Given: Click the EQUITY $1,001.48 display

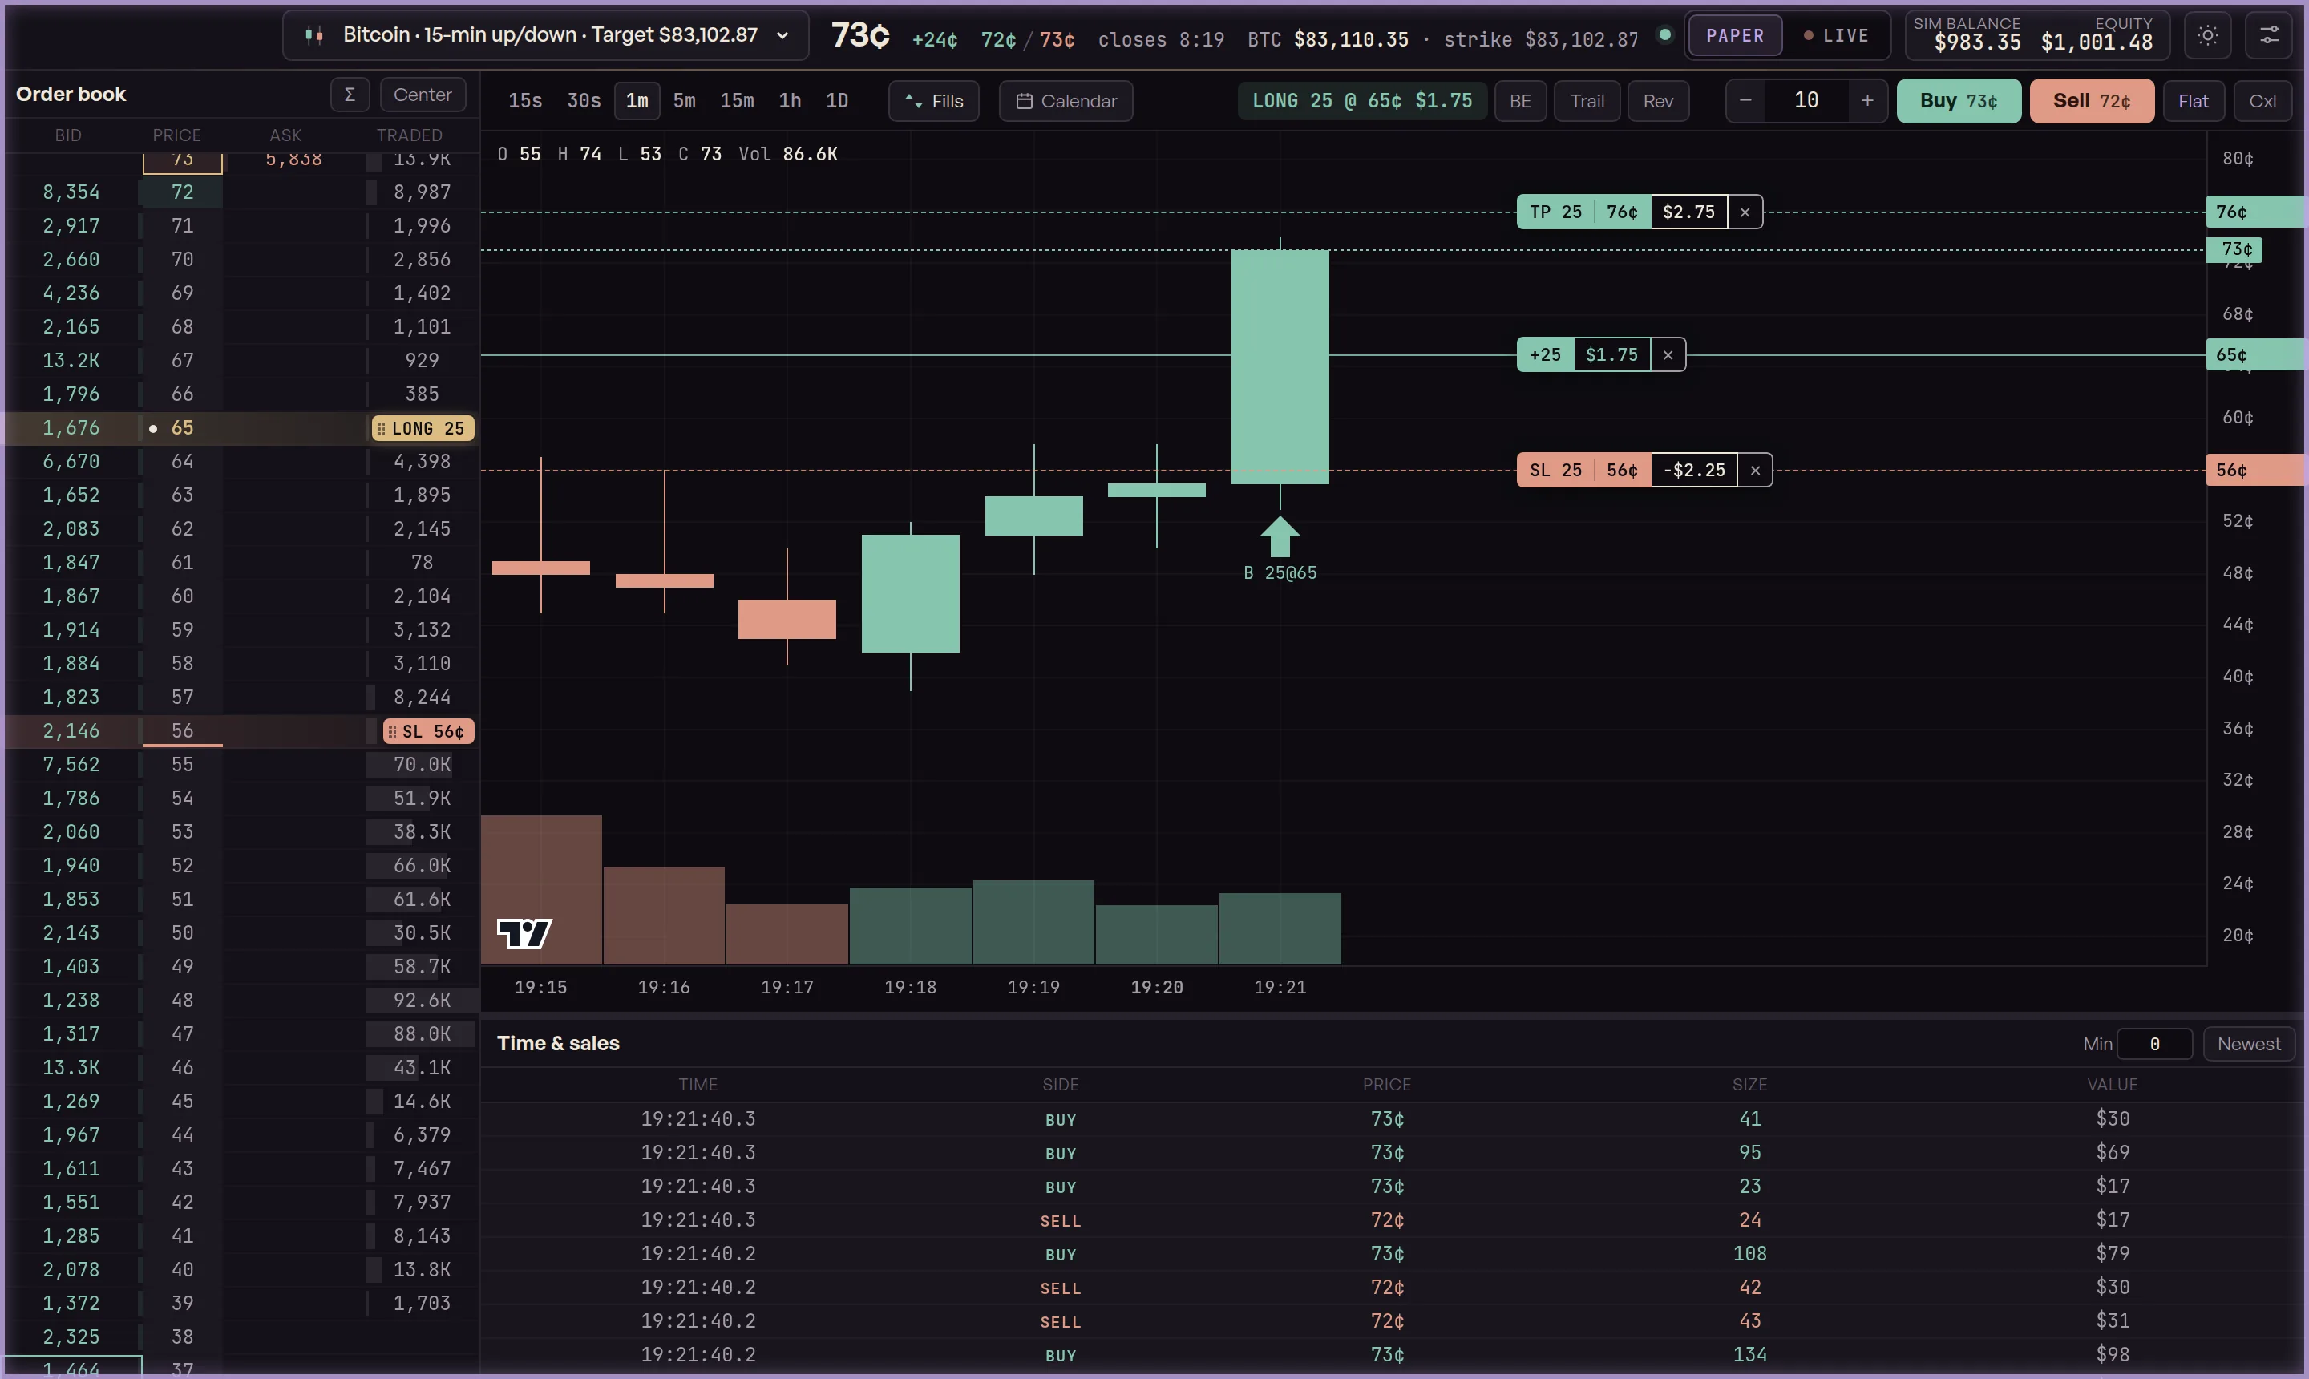Looking at the screenshot, I should (2097, 35).
